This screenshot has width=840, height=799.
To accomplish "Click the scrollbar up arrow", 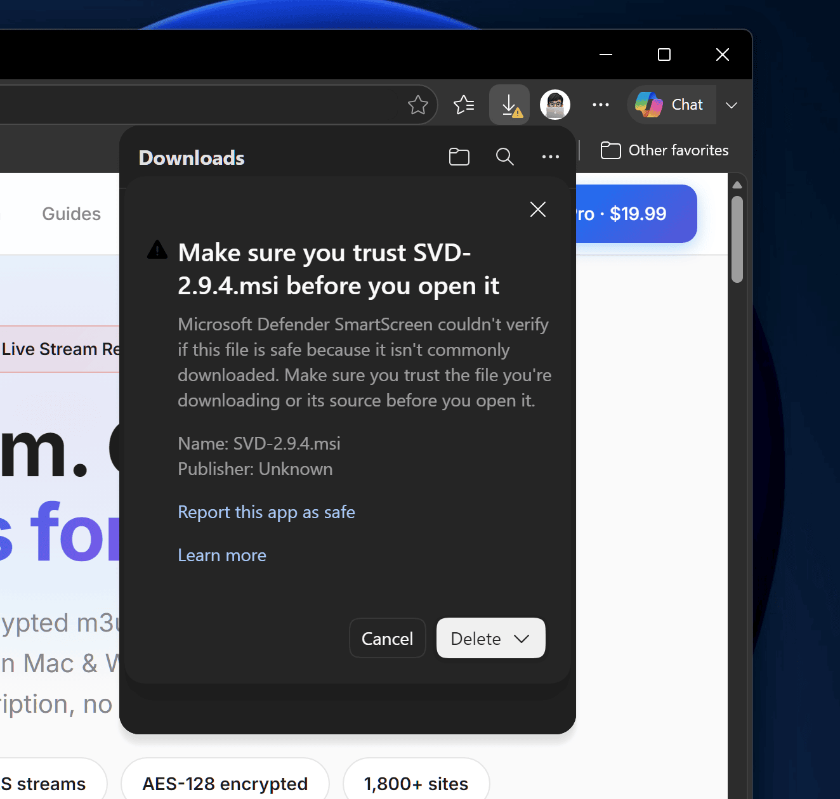I will 737,185.
